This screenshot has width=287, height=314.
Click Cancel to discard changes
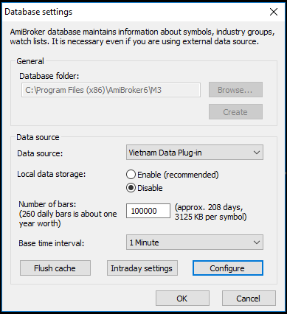coord(249,299)
